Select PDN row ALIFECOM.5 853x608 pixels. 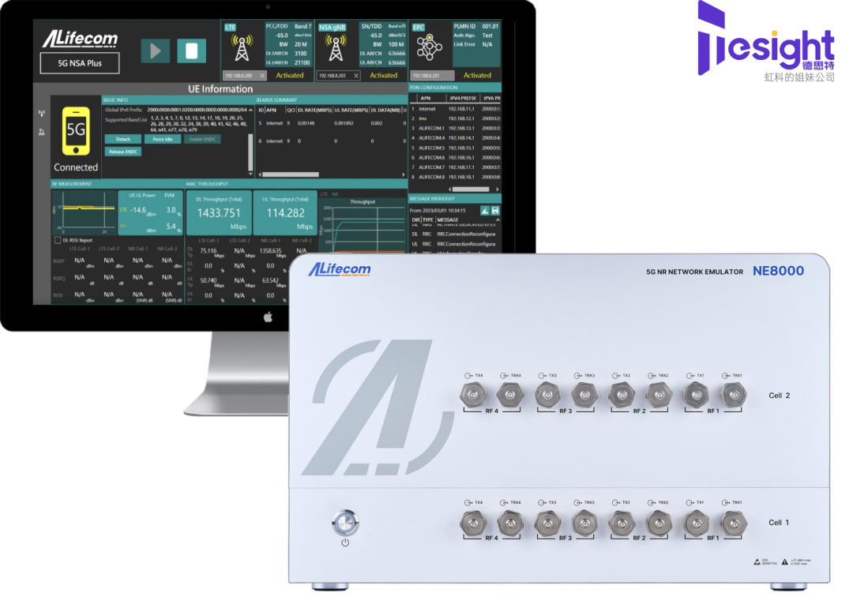pyautogui.click(x=456, y=148)
